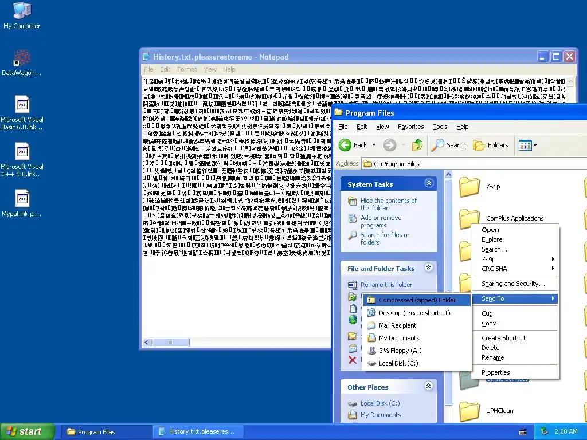
Task: Open the Views dropdown button
Action: tap(527, 145)
